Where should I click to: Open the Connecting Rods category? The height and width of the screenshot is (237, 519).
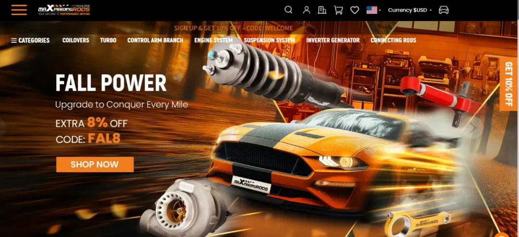click(393, 40)
